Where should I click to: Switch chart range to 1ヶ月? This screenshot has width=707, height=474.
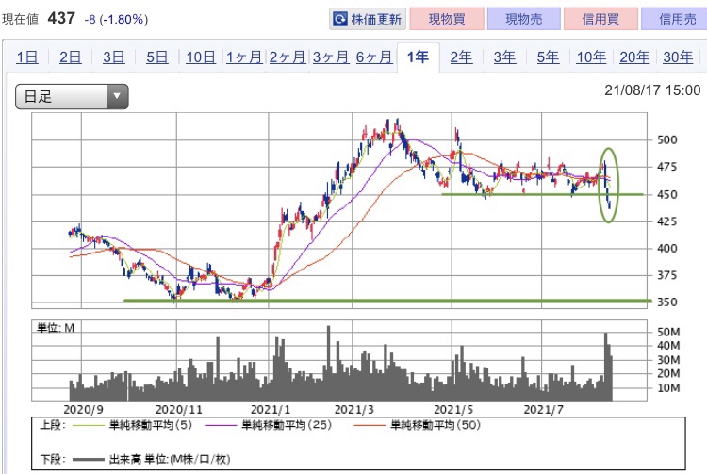pyautogui.click(x=244, y=57)
